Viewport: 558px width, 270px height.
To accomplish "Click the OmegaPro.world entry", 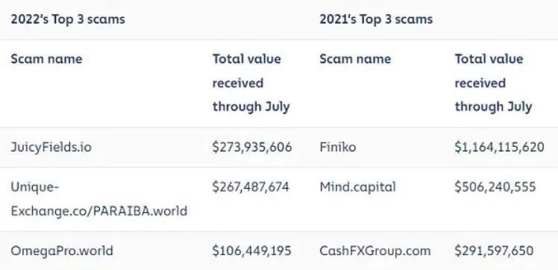I will pyautogui.click(x=62, y=251).
